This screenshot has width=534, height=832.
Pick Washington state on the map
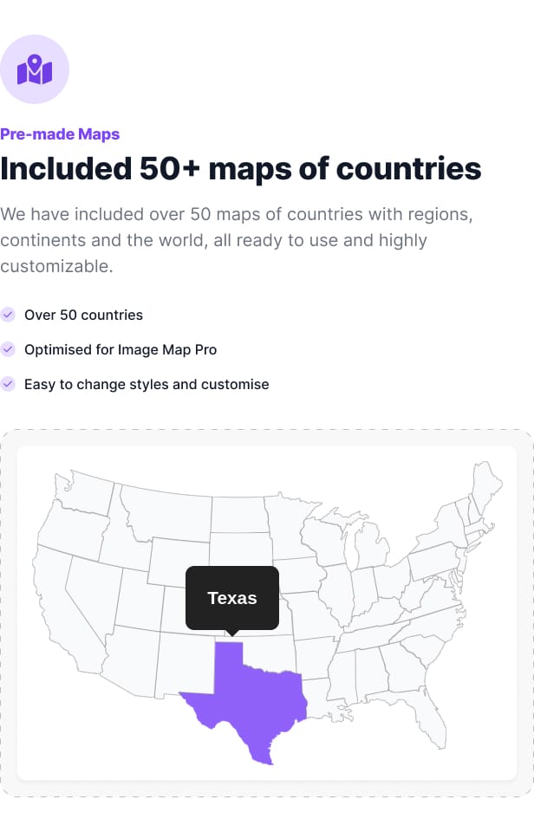82,493
